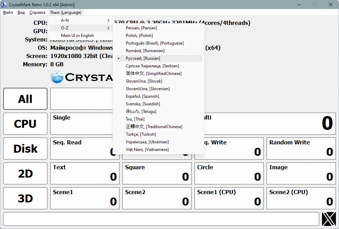Expand the A-N language submenu
339x229 pixels.
[81, 20]
